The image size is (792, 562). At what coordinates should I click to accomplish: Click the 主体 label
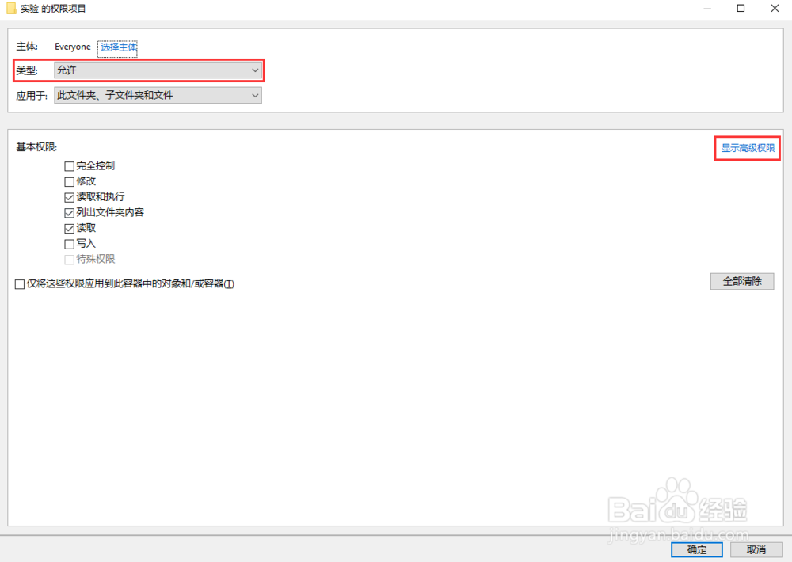[27, 47]
